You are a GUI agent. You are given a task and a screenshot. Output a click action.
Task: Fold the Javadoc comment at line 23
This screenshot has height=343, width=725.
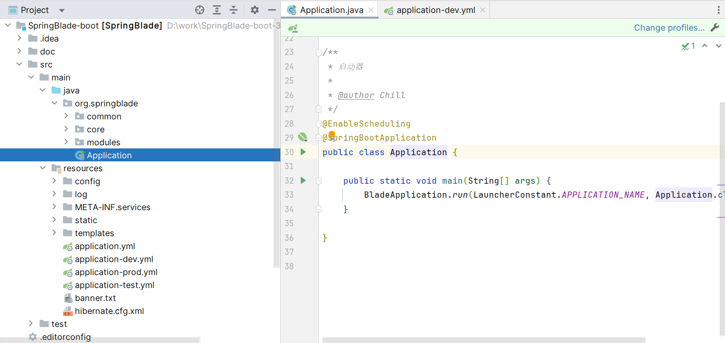[x=318, y=52]
